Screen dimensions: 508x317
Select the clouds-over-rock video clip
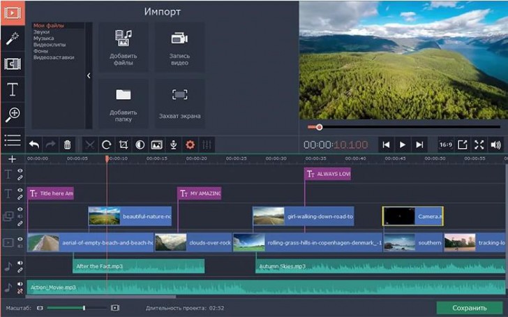point(193,242)
